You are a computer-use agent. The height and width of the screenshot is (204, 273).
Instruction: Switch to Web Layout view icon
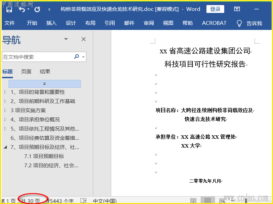(x=222, y=201)
